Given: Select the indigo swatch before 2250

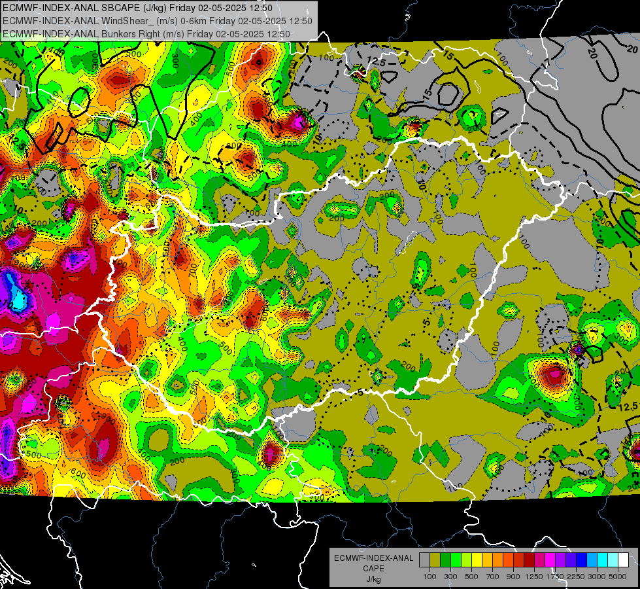Looking at the screenshot, I should point(571,560).
